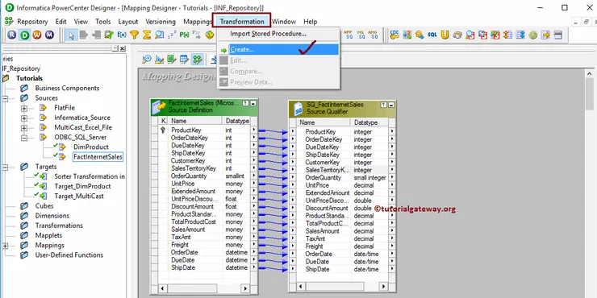This screenshot has width=597, height=298.
Task: Select the User-Defined Functions folder
Action: tap(69, 255)
